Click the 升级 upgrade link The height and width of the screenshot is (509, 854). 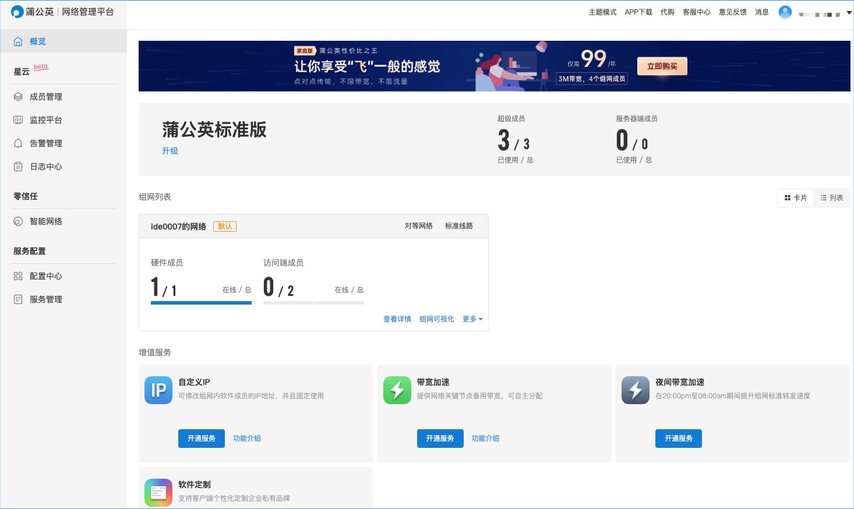(x=170, y=151)
